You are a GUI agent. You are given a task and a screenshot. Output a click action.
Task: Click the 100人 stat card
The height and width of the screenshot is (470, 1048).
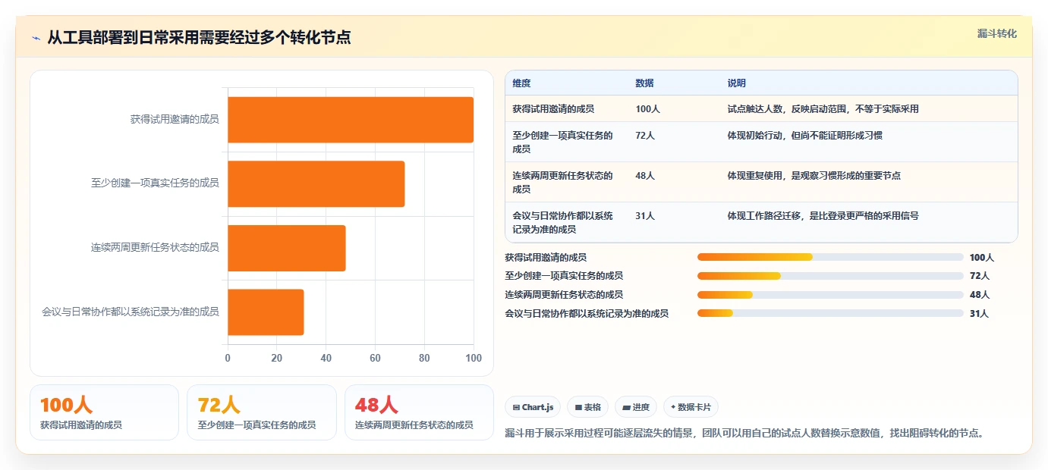click(x=104, y=412)
